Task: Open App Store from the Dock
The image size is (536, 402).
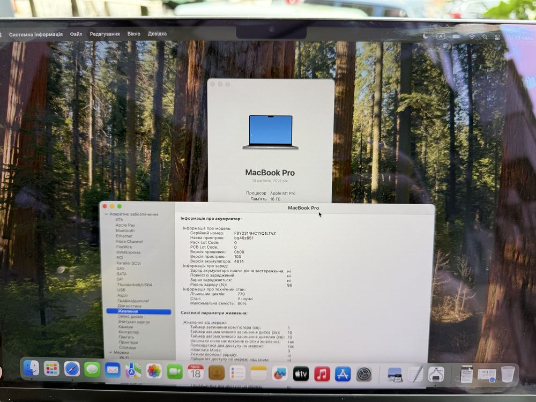Action: [x=343, y=374]
